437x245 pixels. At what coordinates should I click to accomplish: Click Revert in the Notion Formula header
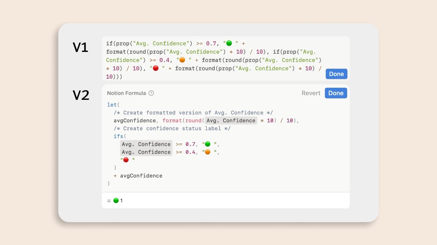pyautogui.click(x=311, y=93)
